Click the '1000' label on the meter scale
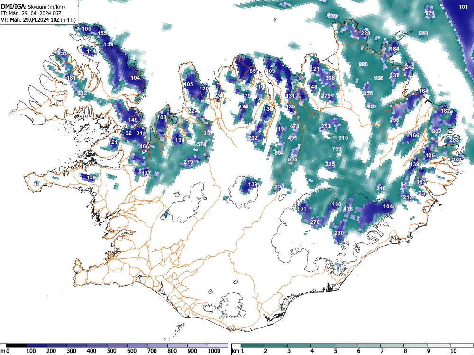The image size is (474, 355). click(214, 351)
